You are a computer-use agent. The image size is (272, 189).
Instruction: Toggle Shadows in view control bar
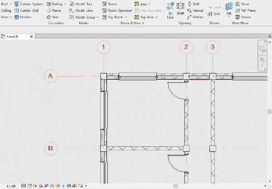[x=41, y=186]
